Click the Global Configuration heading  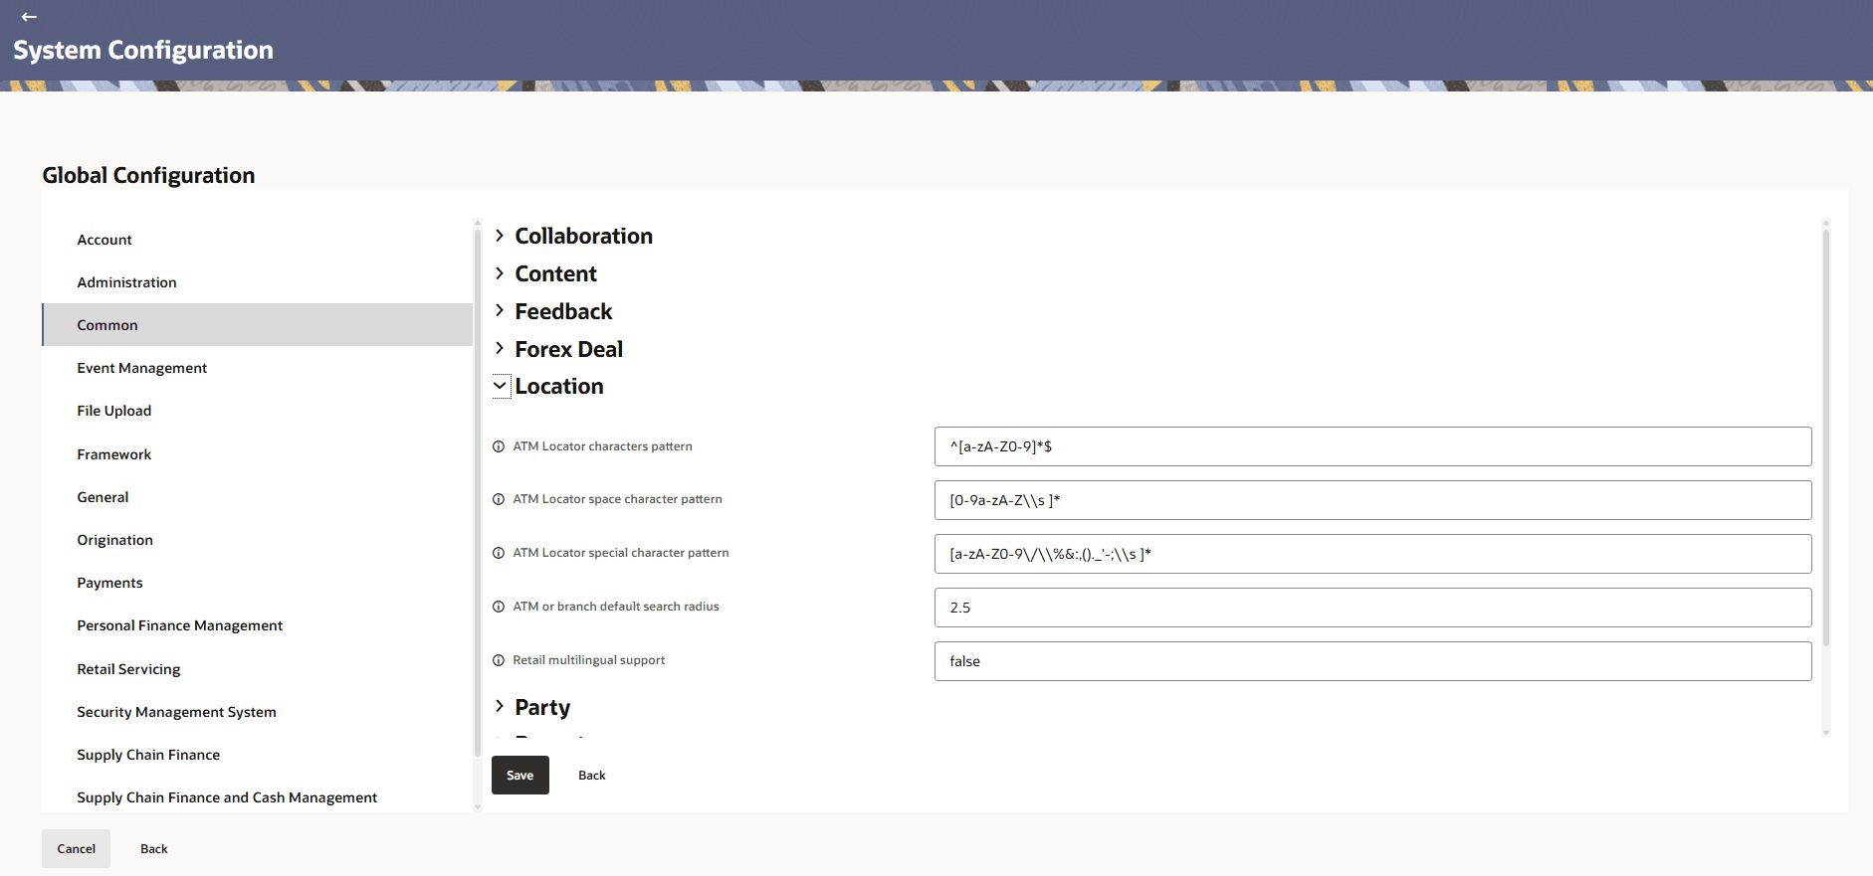148,175
